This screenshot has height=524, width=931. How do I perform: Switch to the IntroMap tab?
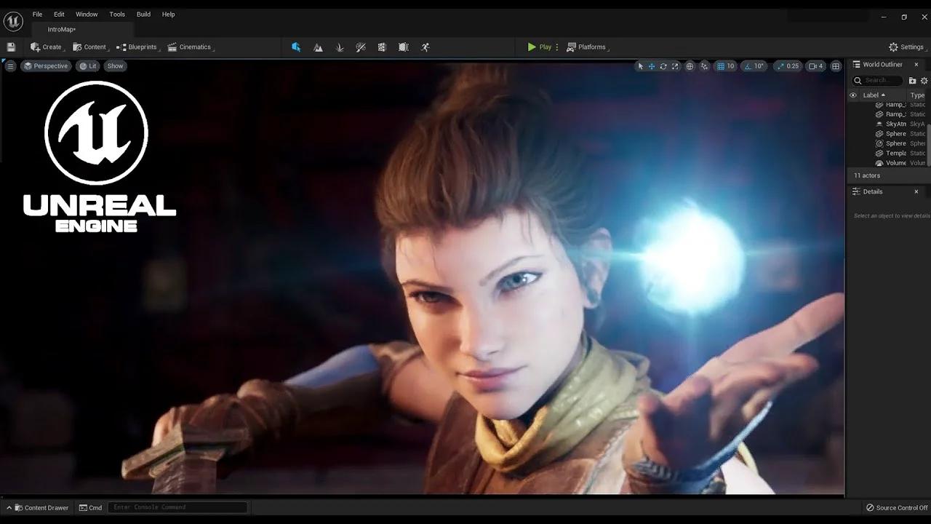pyautogui.click(x=63, y=29)
